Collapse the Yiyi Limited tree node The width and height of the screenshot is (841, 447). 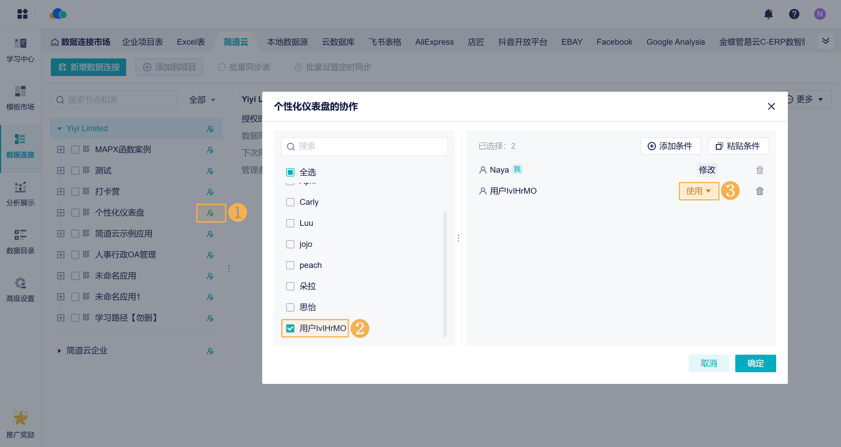pos(59,129)
